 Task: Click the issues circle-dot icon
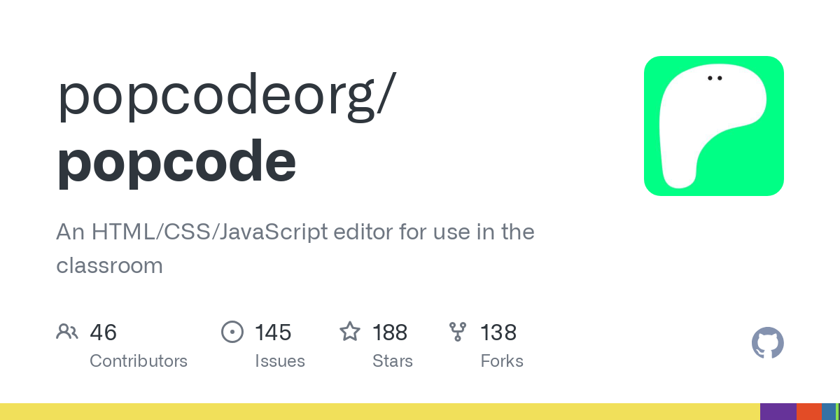(x=232, y=332)
